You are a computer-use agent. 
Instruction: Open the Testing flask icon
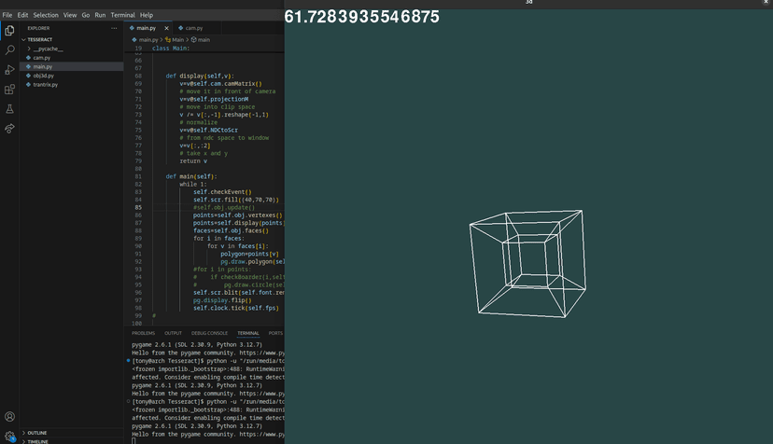[9, 109]
